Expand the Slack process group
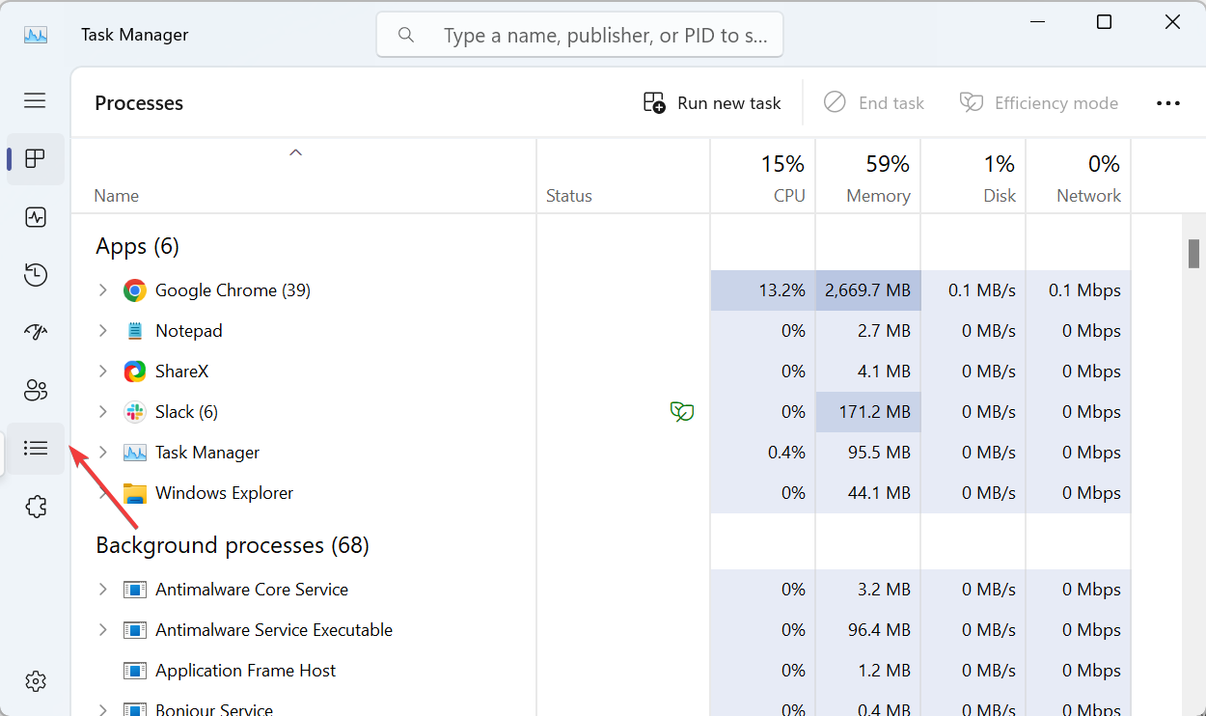 pos(103,412)
